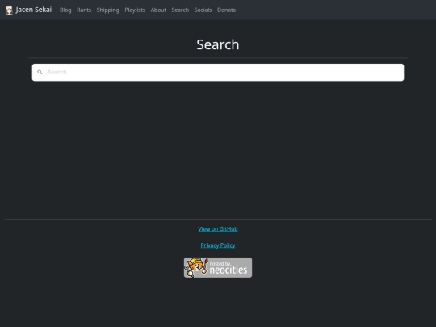Open the About page
Viewport: 436px width, 327px height.
pos(158,10)
